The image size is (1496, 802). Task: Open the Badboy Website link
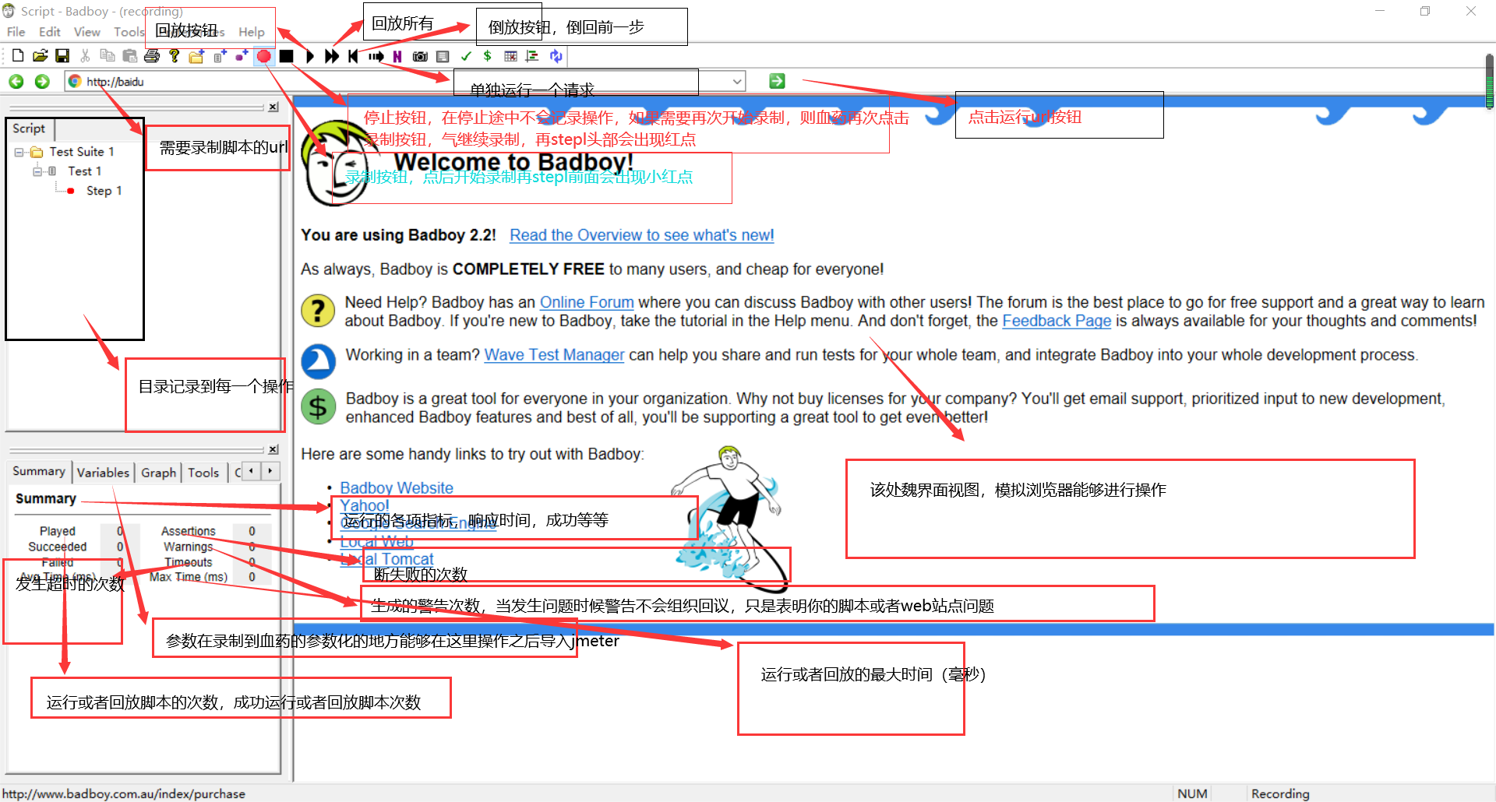coord(397,488)
